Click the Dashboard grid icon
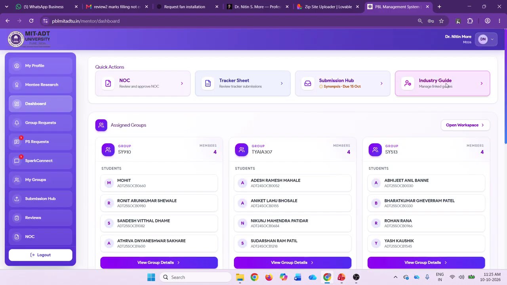 pyautogui.click(x=17, y=104)
